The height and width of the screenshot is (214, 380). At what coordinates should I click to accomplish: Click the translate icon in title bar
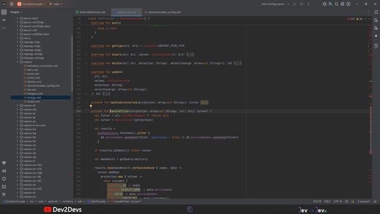330,4
